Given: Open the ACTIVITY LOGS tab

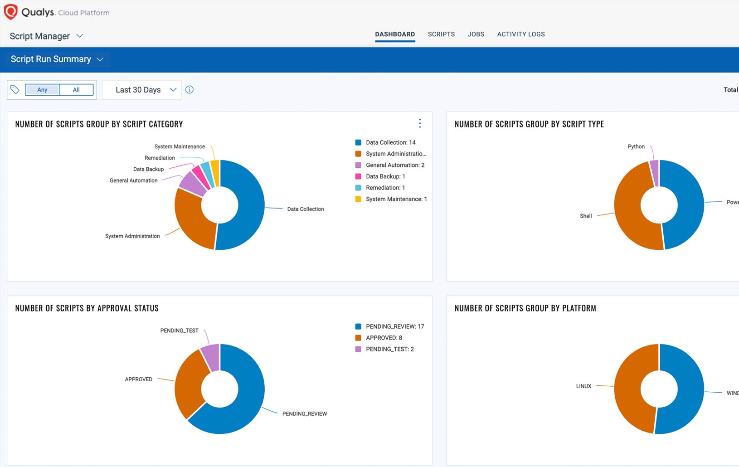Looking at the screenshot, I should pyautogui.click(x=520, y=34).
